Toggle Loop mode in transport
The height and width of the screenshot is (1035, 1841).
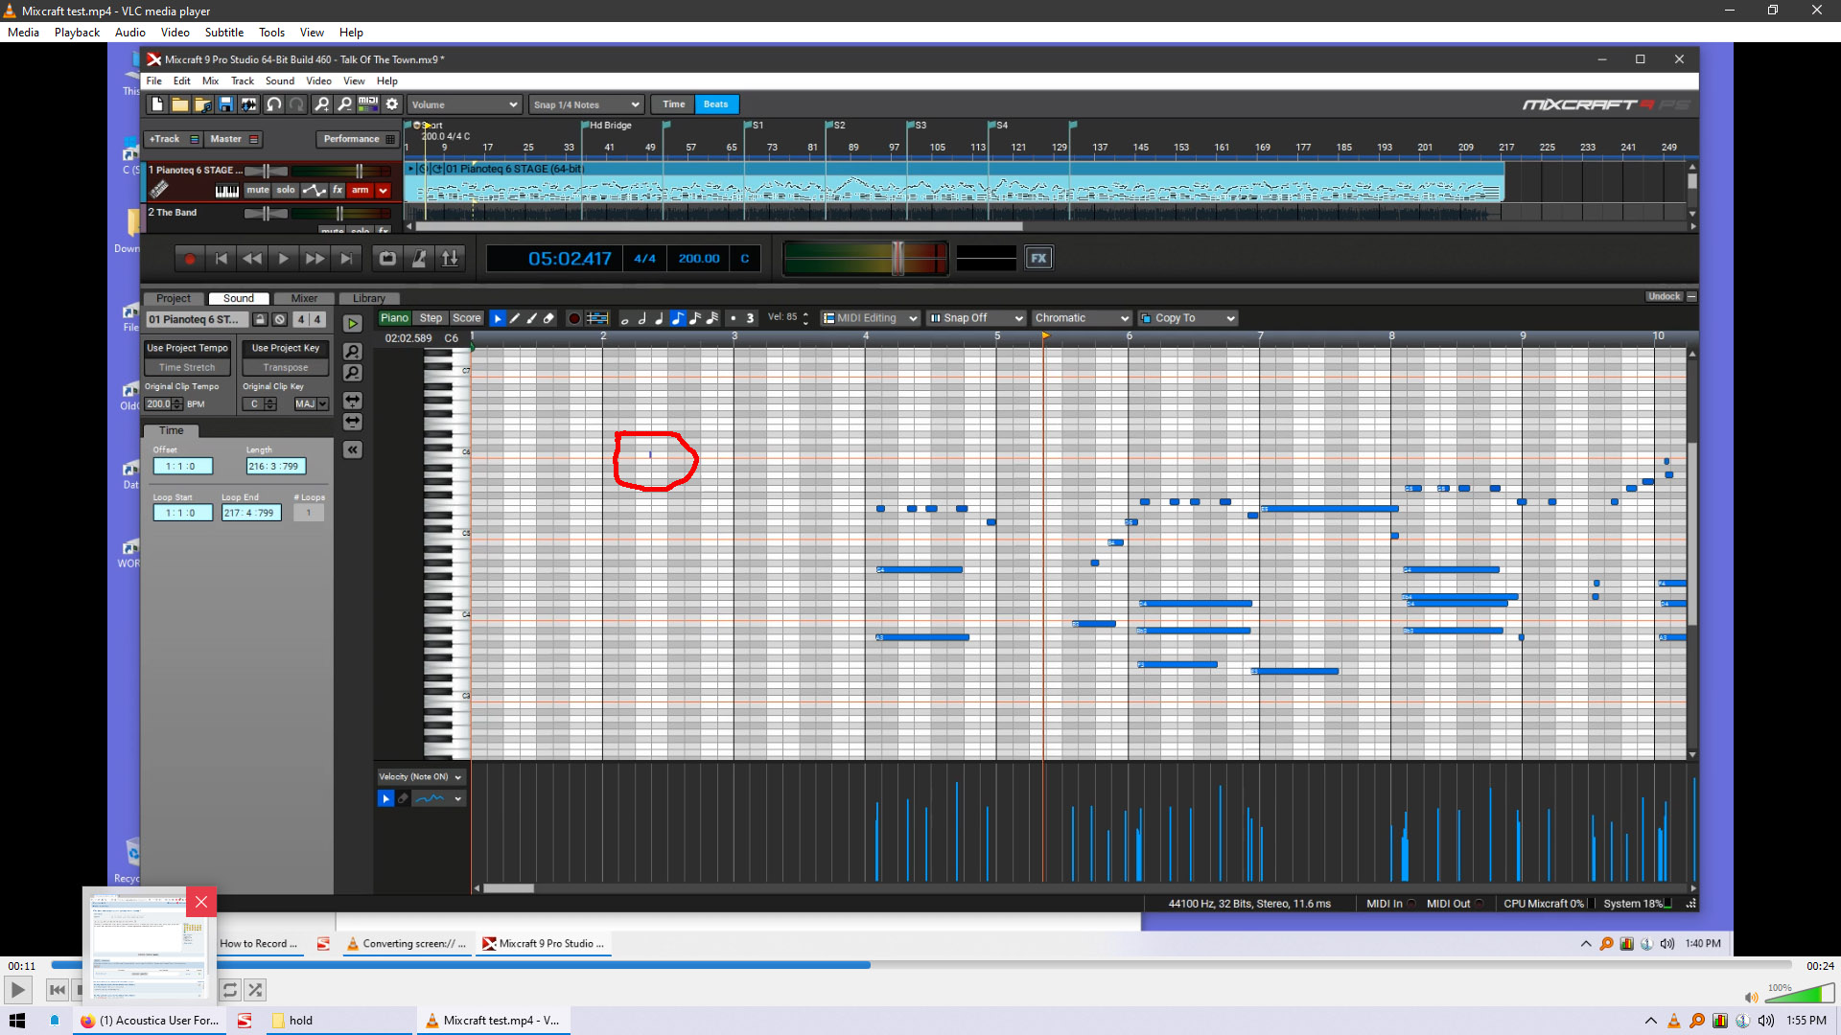387,259
